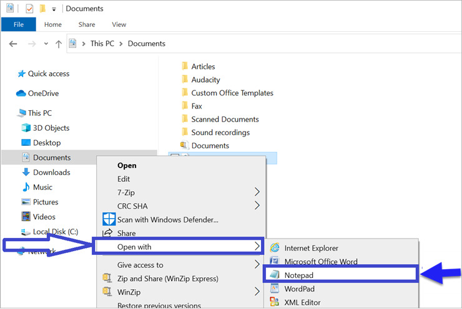The height and width of the screenshot is (309, 462).
Task: Open the File ribbon menu
Action: pos(18,25)
